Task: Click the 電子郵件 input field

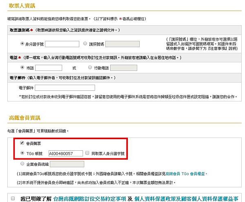Action: coord(65,88)
